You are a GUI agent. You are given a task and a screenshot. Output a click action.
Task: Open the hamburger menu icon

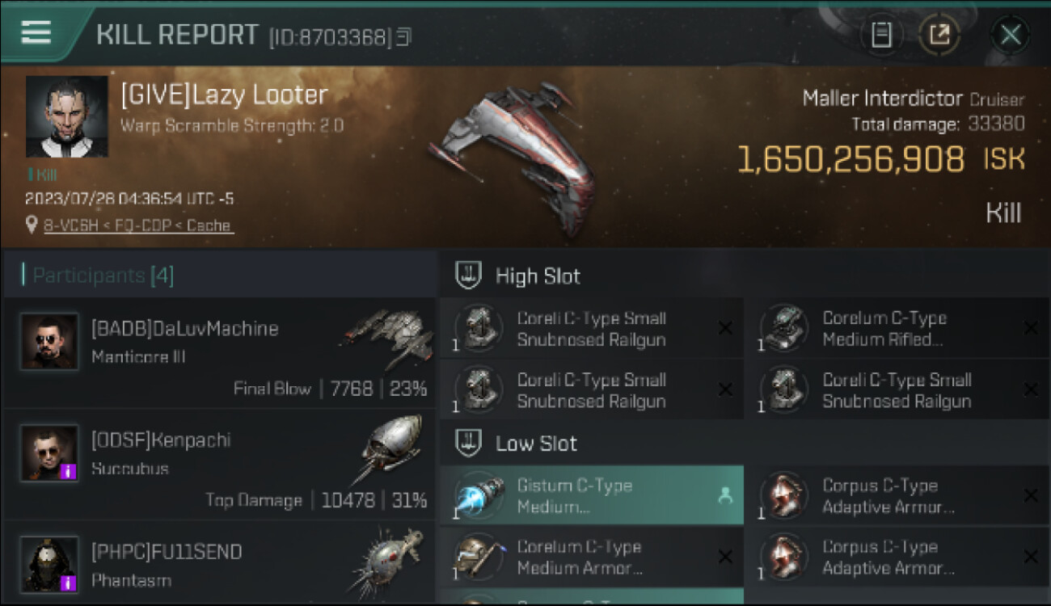pyautogui.click(x=36, y=32)
